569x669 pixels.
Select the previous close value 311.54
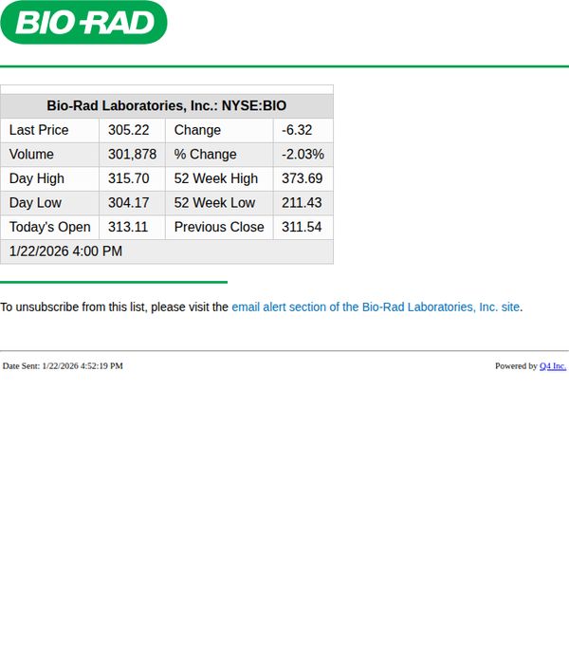tap(302, 227)
